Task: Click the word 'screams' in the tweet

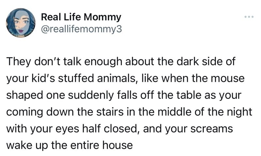Action: 211,129
